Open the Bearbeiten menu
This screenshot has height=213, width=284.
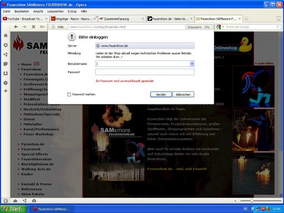coord(22,11)
